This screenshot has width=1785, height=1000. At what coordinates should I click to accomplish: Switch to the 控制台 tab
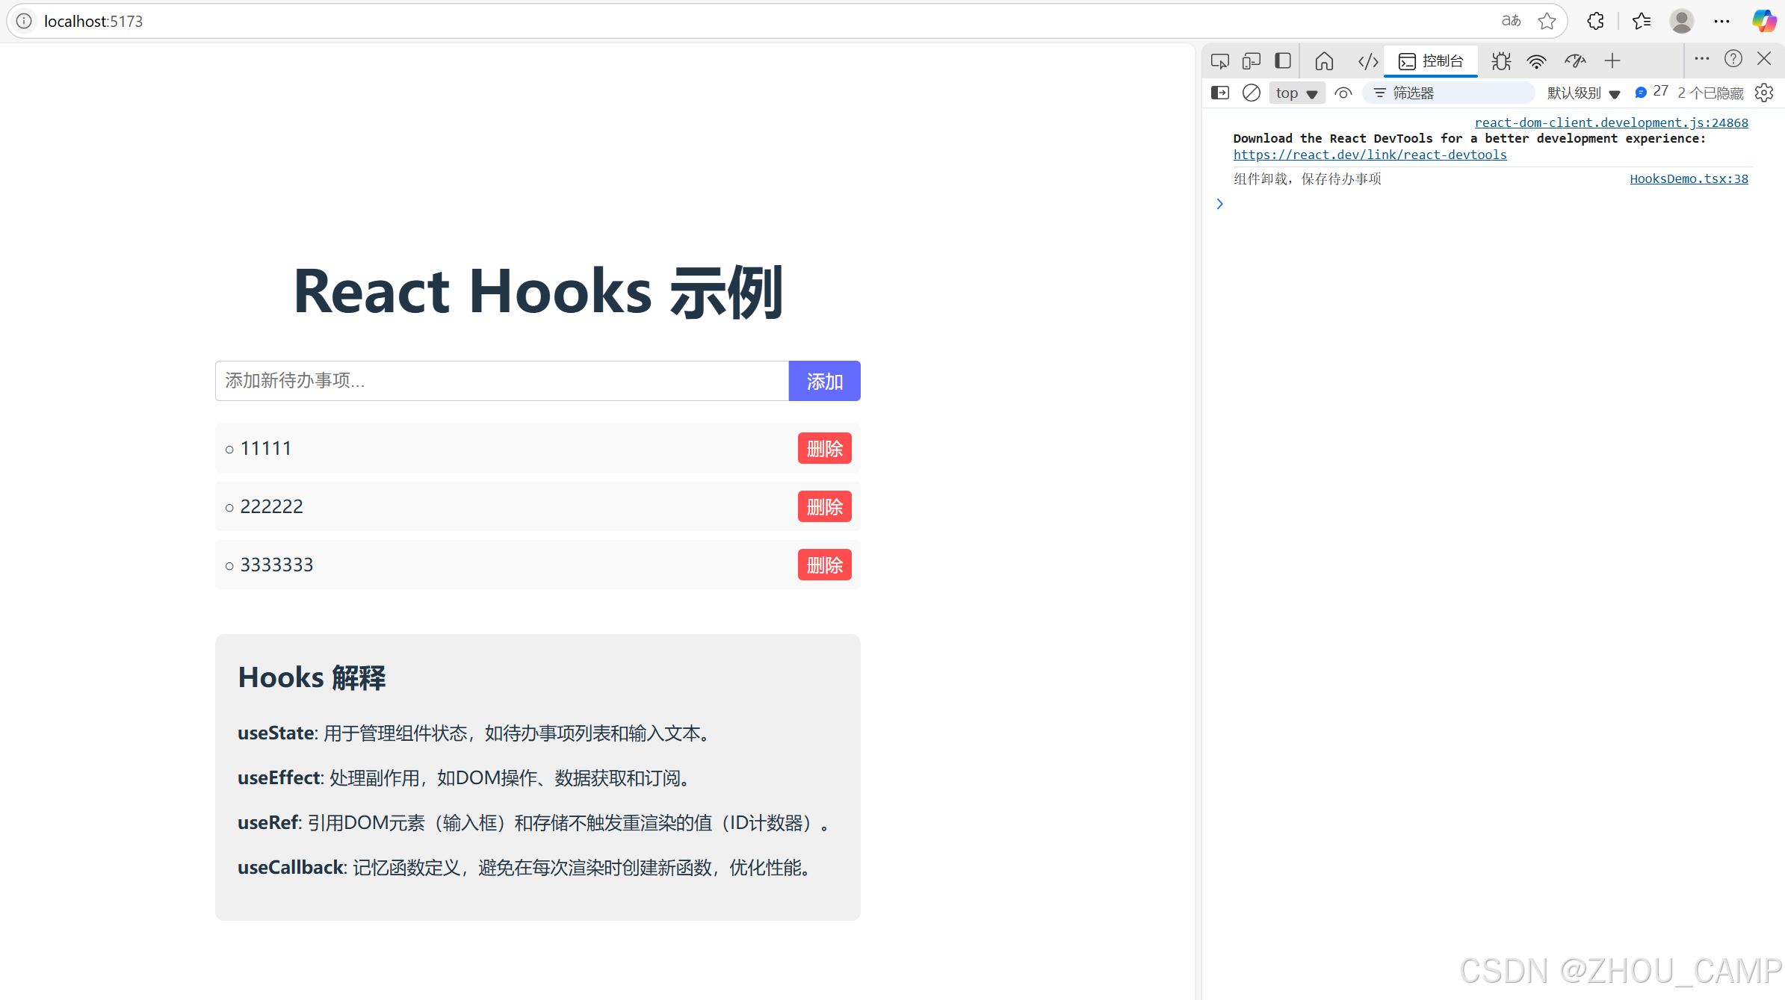click(x=1431, y=60)
